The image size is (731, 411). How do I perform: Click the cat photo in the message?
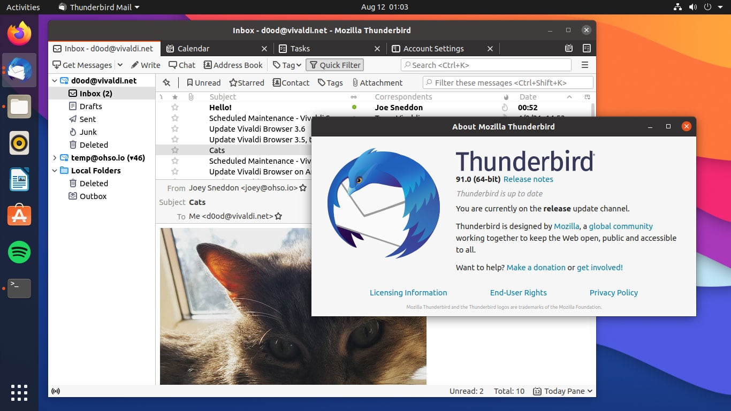(293, 306)
